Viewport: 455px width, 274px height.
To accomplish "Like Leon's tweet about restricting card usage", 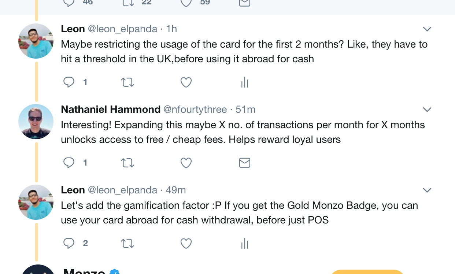I will 186,82.
